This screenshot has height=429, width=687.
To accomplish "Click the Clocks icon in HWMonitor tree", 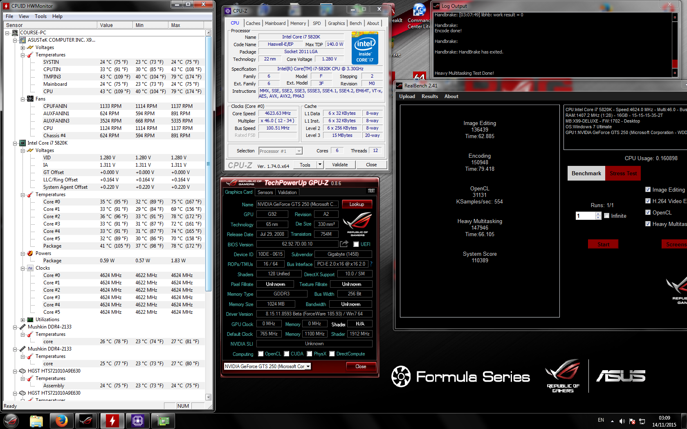I will point(30,268).
